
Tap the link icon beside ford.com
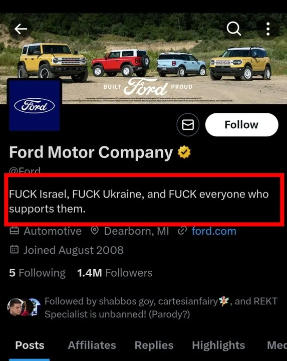coord(182,231)
